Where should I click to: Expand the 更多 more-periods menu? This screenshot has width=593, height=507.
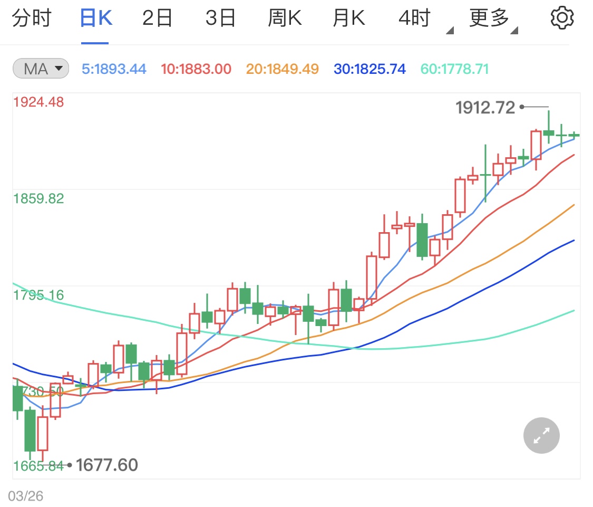click(x=493, y=20)
